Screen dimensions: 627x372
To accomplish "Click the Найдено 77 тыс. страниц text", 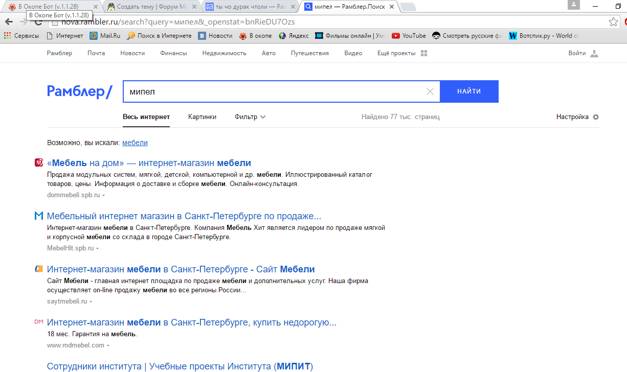I will [400, 117].
